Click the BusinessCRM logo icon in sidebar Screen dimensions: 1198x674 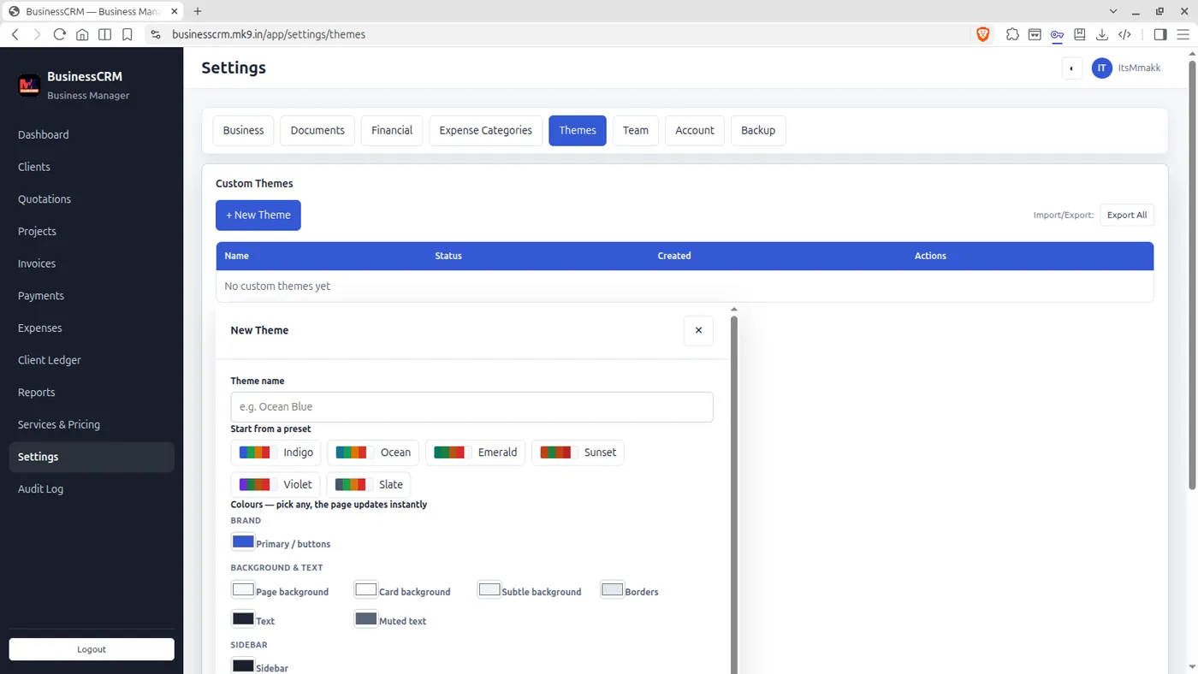[29, 85]
